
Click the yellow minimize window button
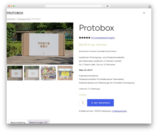click(x=11, y=6)
